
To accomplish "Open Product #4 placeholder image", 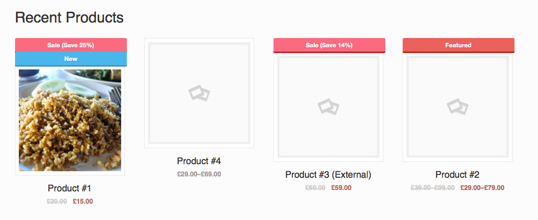I will point(199,93).
